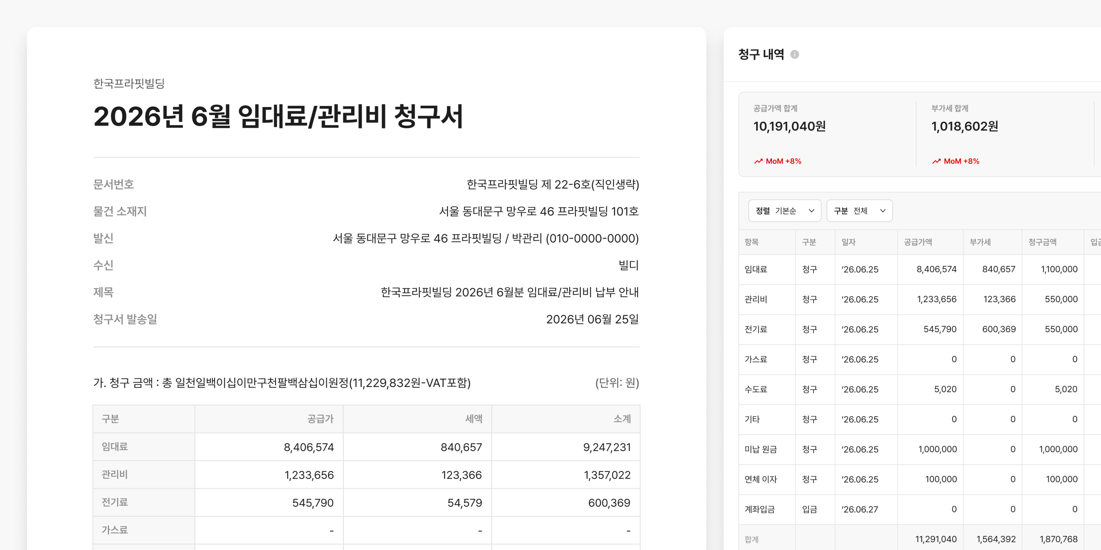Click the 청구서 발송일 date 2026년 06월 25일
Viewport: 1101px width, 550px height.
point(592,319)
